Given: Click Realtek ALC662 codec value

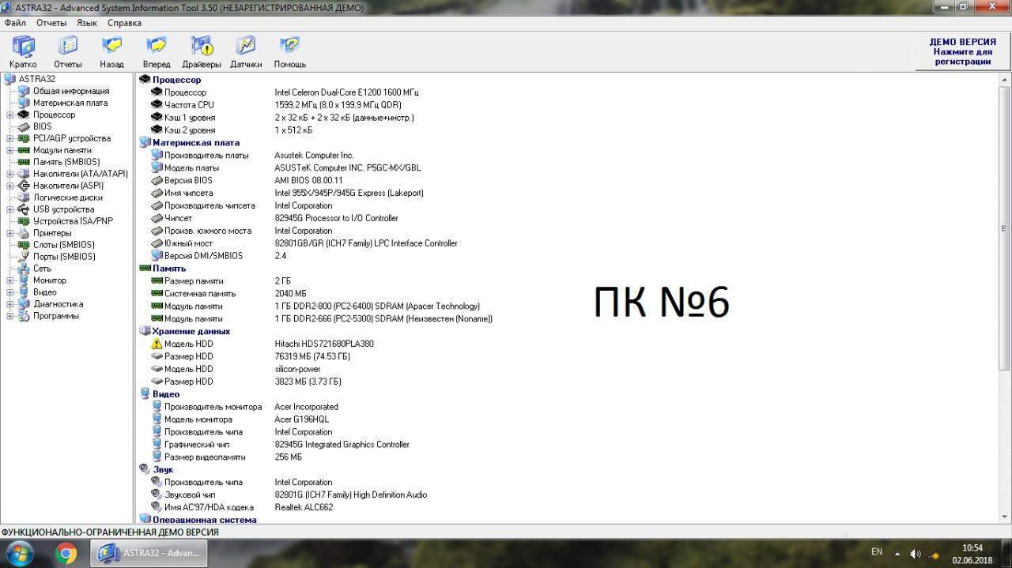Looking at the screenshot, I should (304, 507).
